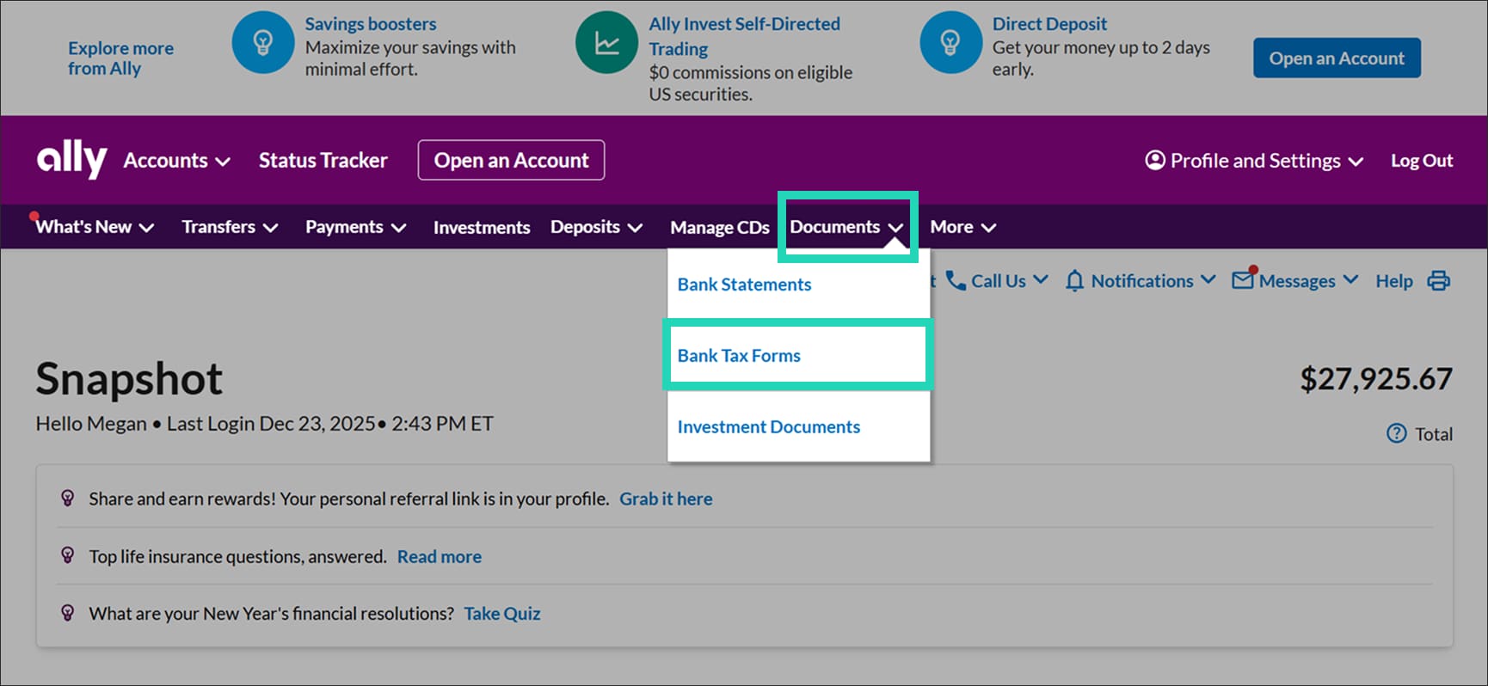Open the Payments dropdown
The height and width of the screenshot is (686, 1488).
pos(355,227)
